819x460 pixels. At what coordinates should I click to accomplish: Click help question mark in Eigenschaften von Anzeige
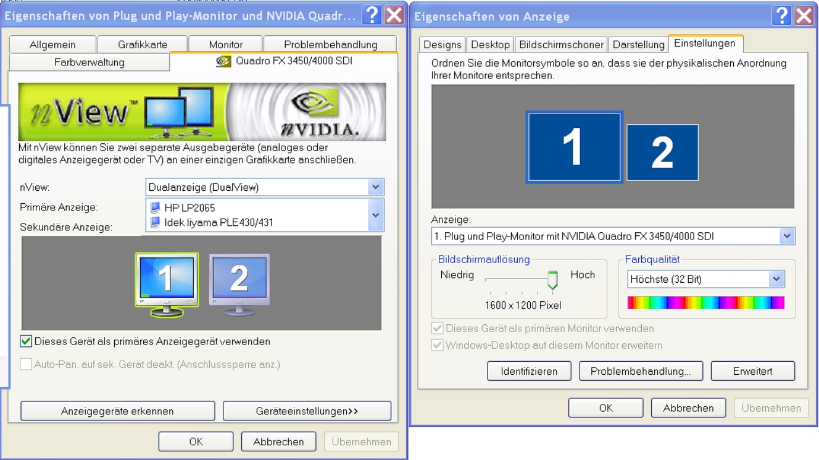click(x=781, y=15)
